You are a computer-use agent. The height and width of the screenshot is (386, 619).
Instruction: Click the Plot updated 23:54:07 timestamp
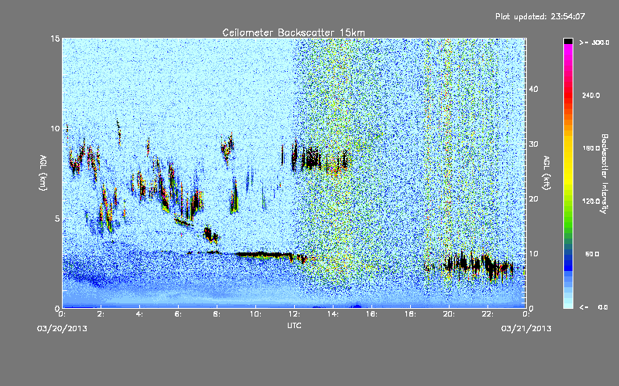coord(540,16)
